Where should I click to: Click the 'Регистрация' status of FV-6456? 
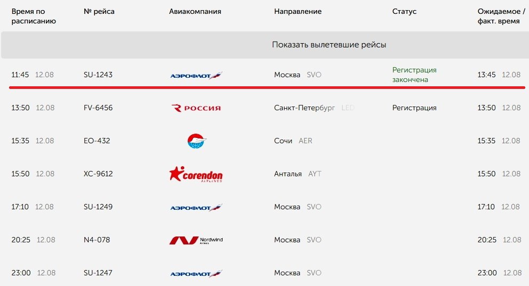[414, 108]
